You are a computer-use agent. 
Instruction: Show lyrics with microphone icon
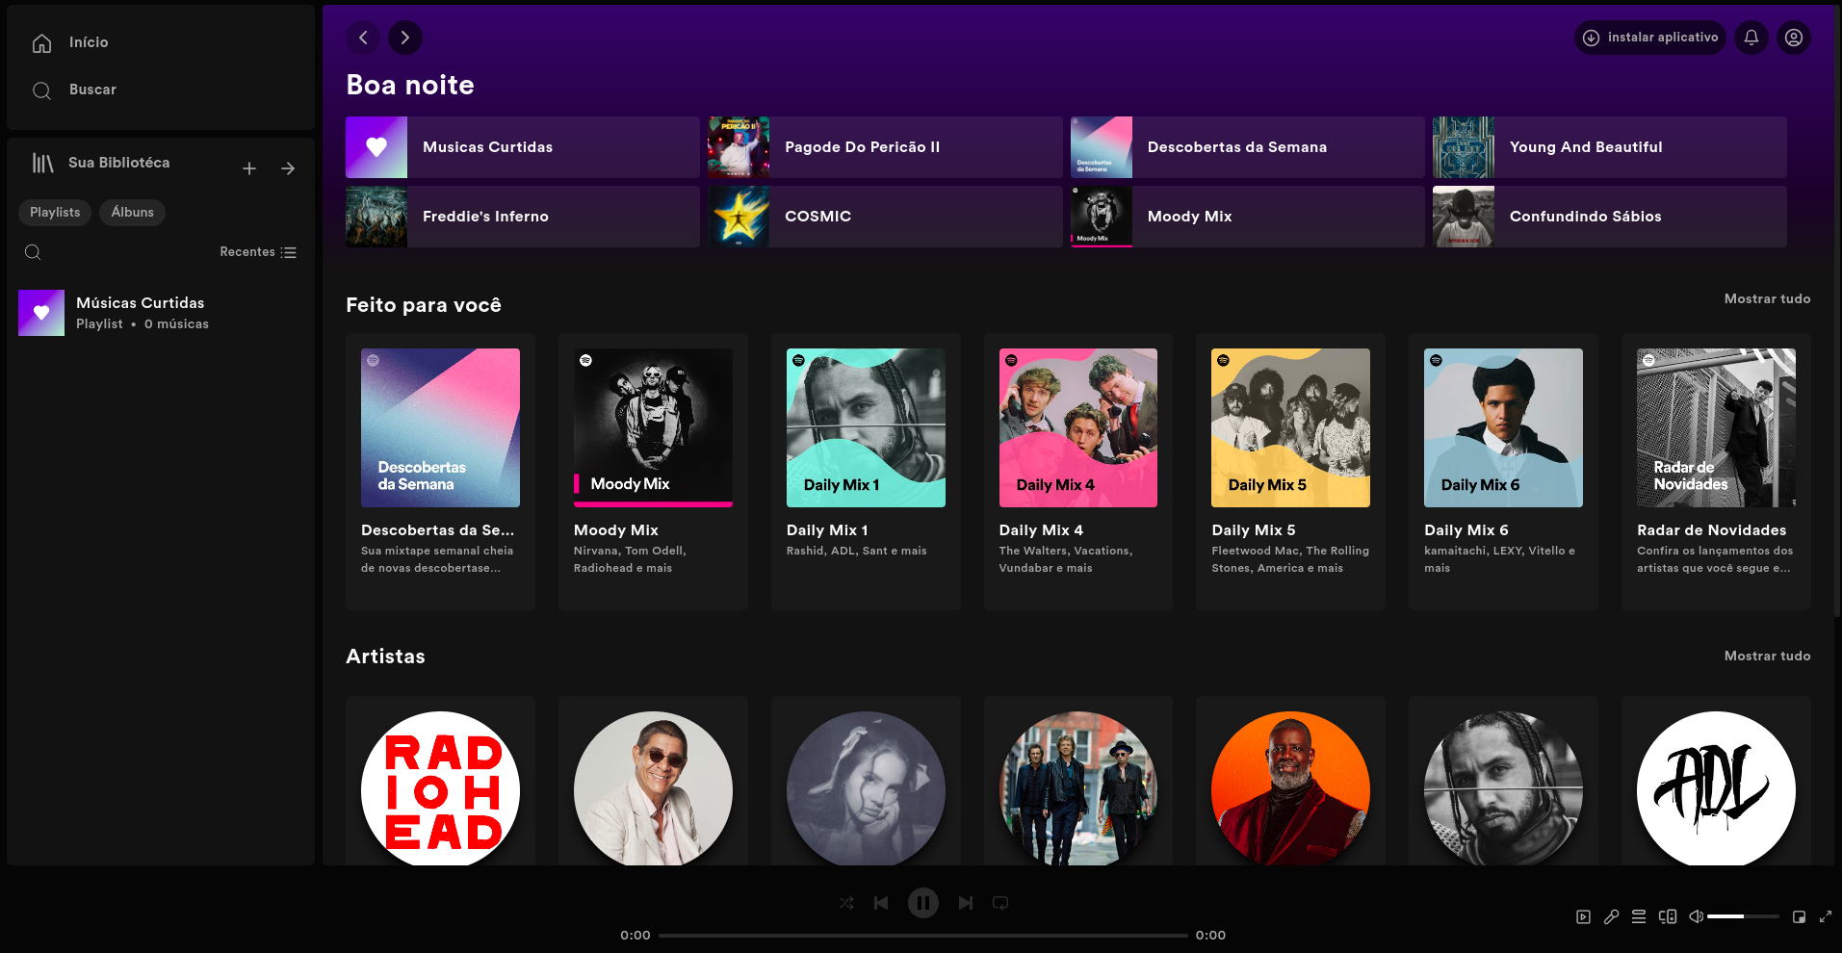click(1611, 917)
